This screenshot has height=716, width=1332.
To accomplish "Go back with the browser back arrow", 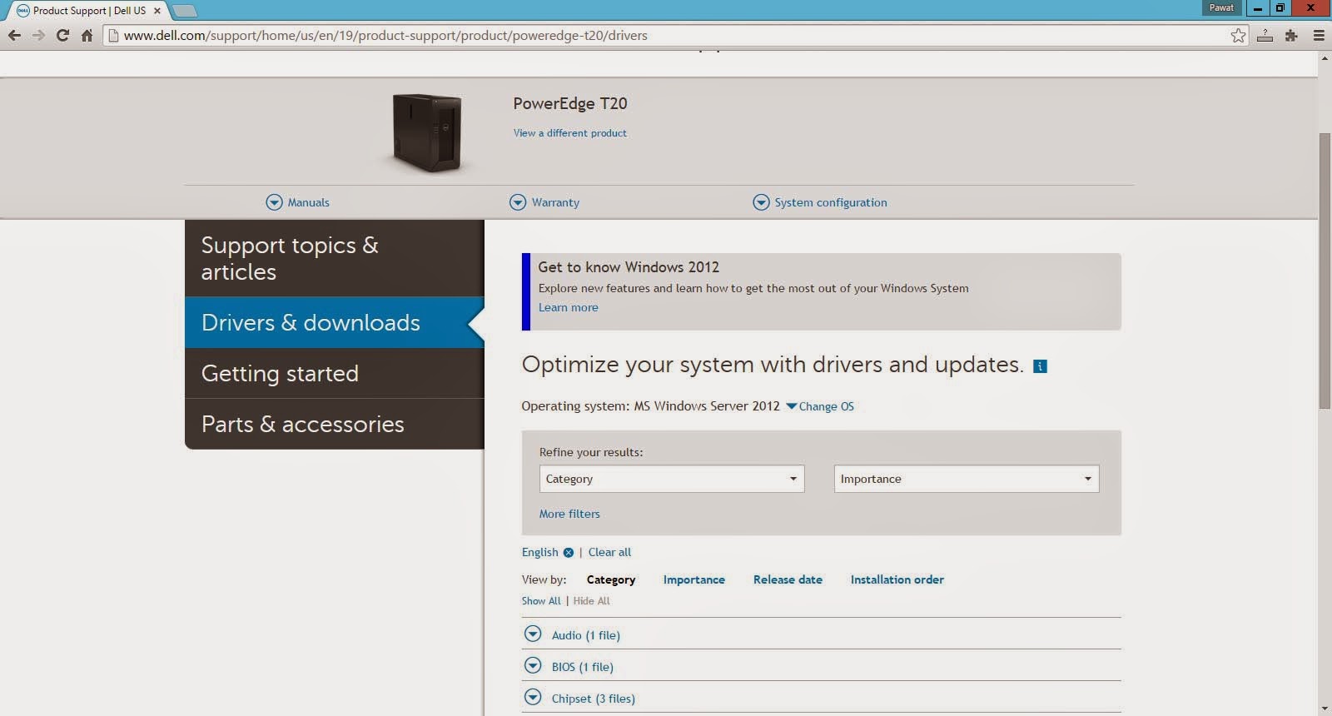I will (x=14, y=35).
